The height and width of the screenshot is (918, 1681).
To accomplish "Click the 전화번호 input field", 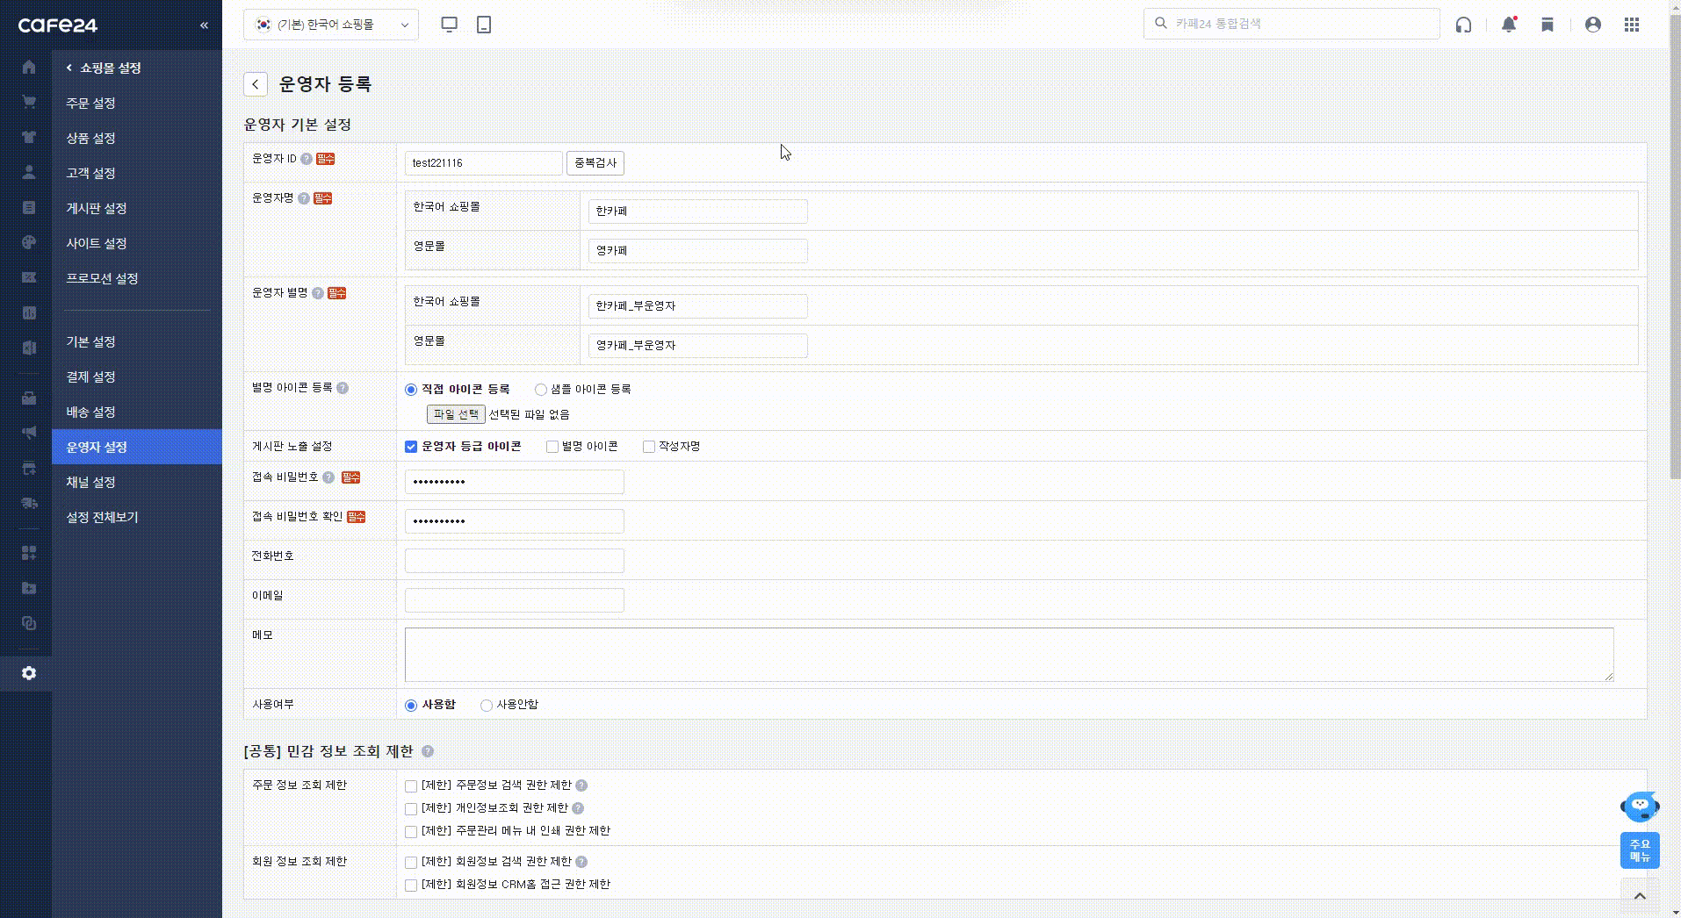I will (x=514, y=561).
